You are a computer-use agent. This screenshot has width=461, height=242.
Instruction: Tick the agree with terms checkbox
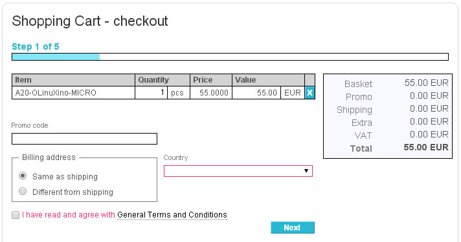(x=16, y=215)
